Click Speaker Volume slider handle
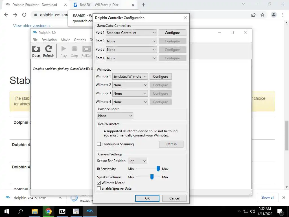The image size is (289, 217). [152, 177]
